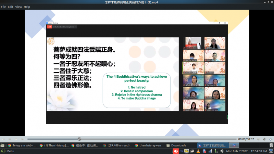Click the video seek bar handle
274x154 pixels.
click(x=79, y=139)
